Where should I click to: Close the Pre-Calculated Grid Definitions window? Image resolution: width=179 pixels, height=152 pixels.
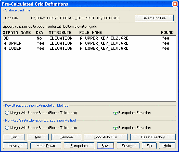pyautogui.click(x=175, y=4)
